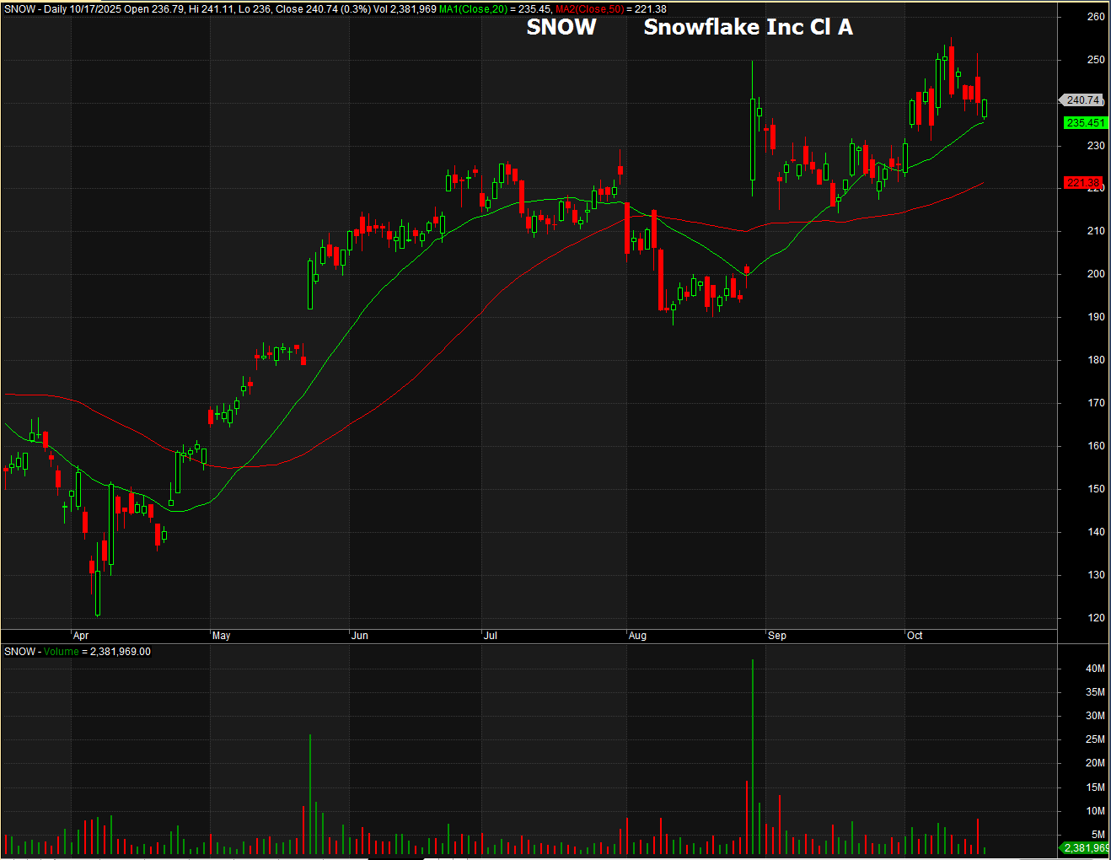
Task: Click the Aug label on date axis
Action: pyautogui.click(x=638, y=636)
